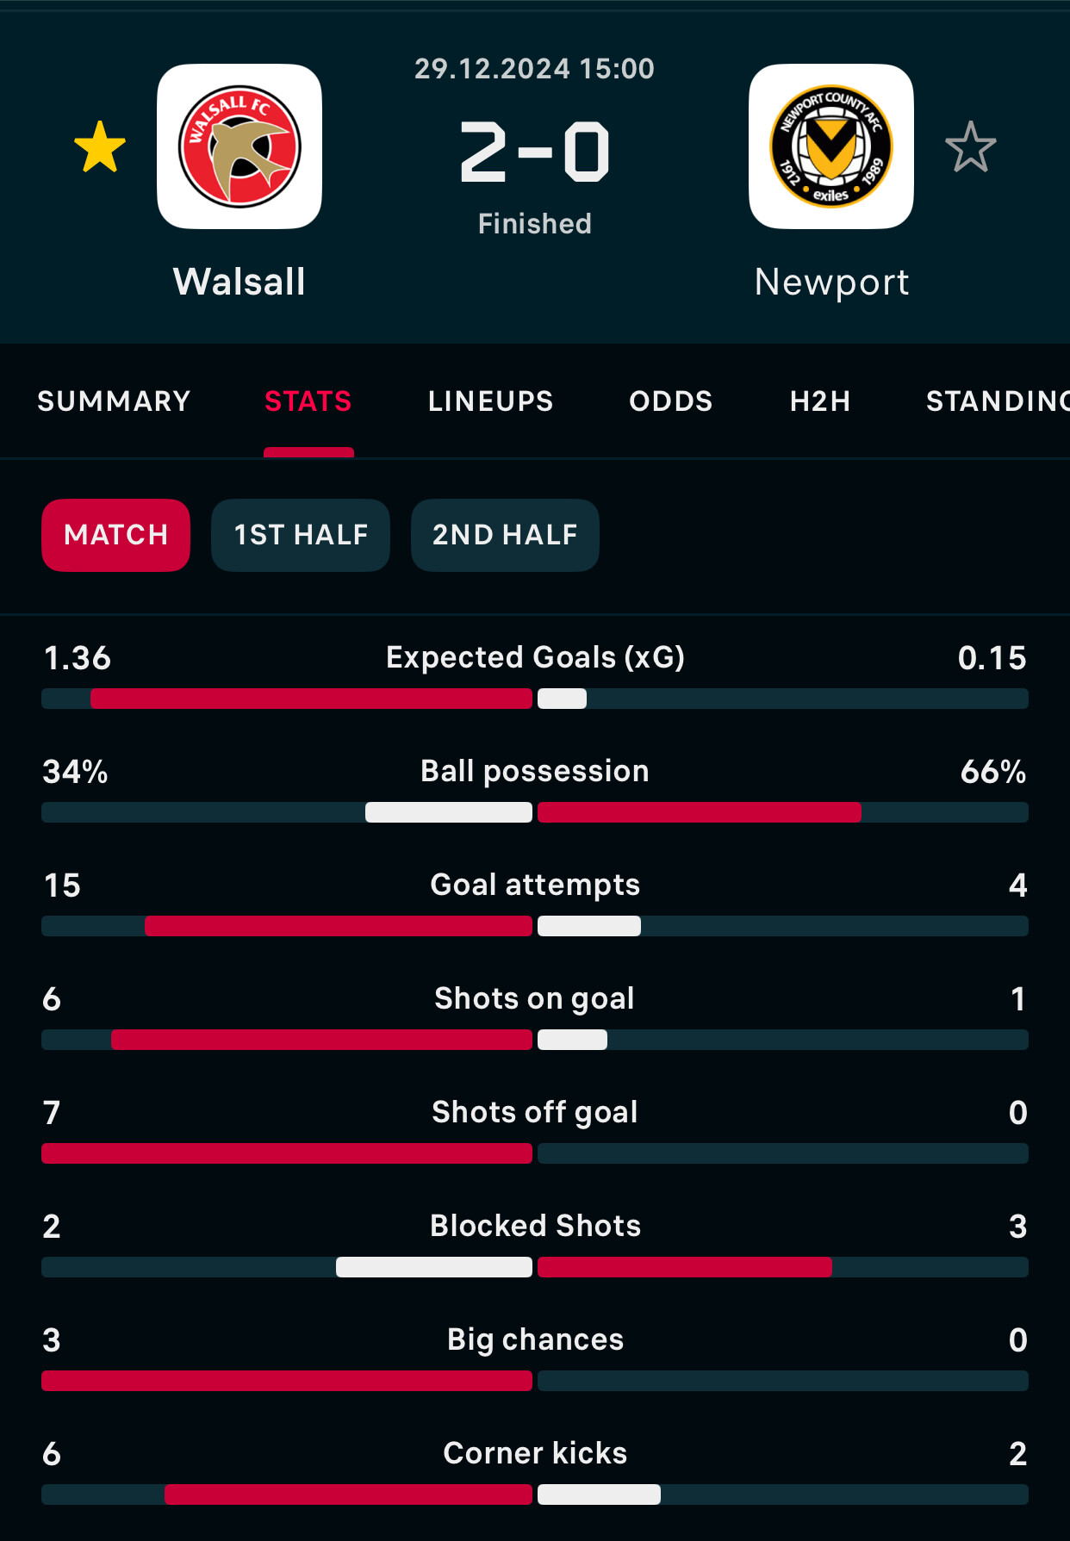Show 2nd Half statistics
1070x1541 pixels.
[505, 535]
